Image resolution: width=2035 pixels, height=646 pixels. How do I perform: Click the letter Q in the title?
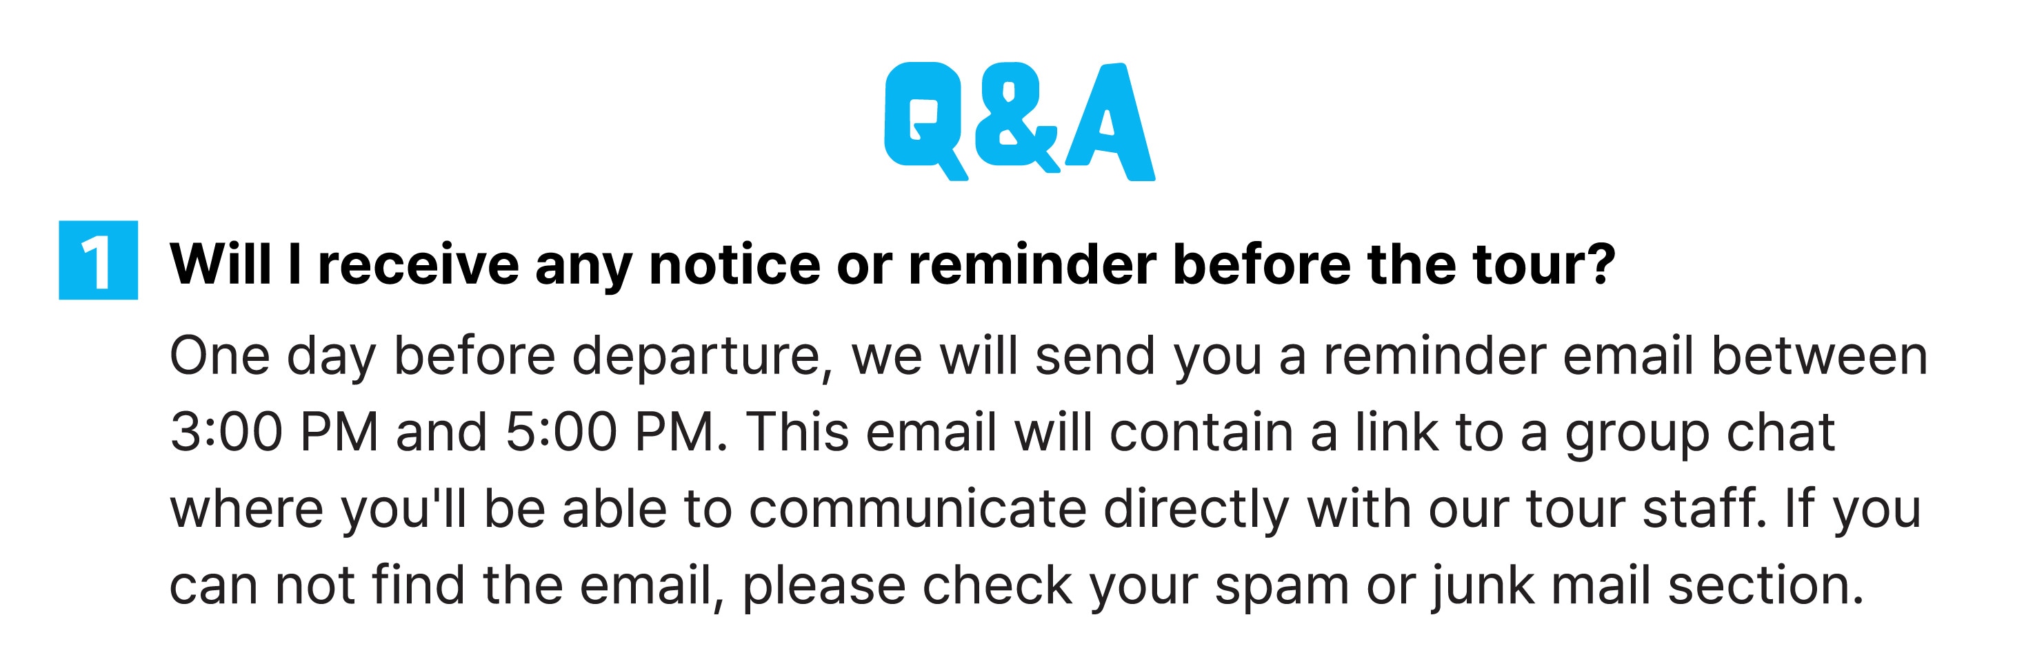pyautogui.click(x=926, y=121)
